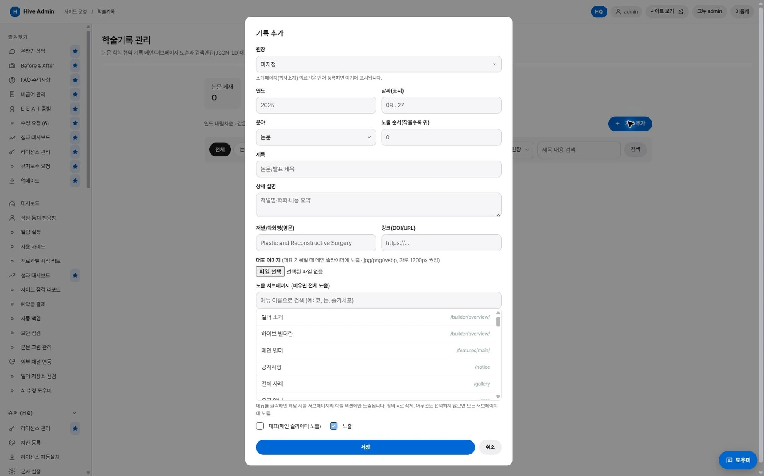Click the left sidebar scrollbar thumb

coord(88,109)
